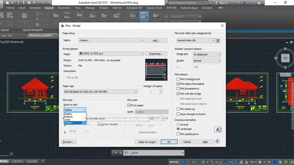Click the landscape orientation 'A' preview icon

pos(218,129)
